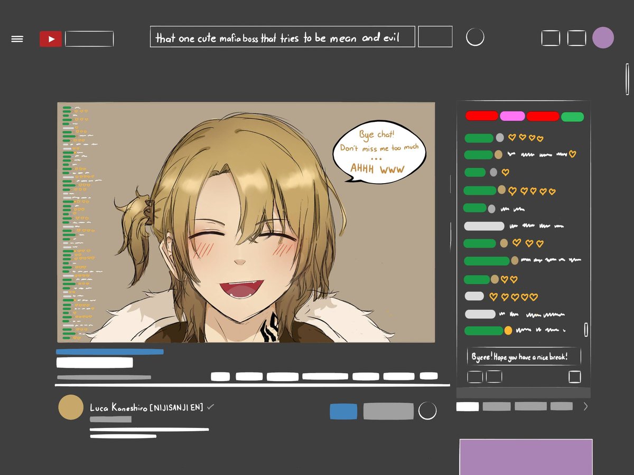Click the gray subscribe button next to blue button
The image size is (634, 475).
pyautogui.click(x=388, y=411)
